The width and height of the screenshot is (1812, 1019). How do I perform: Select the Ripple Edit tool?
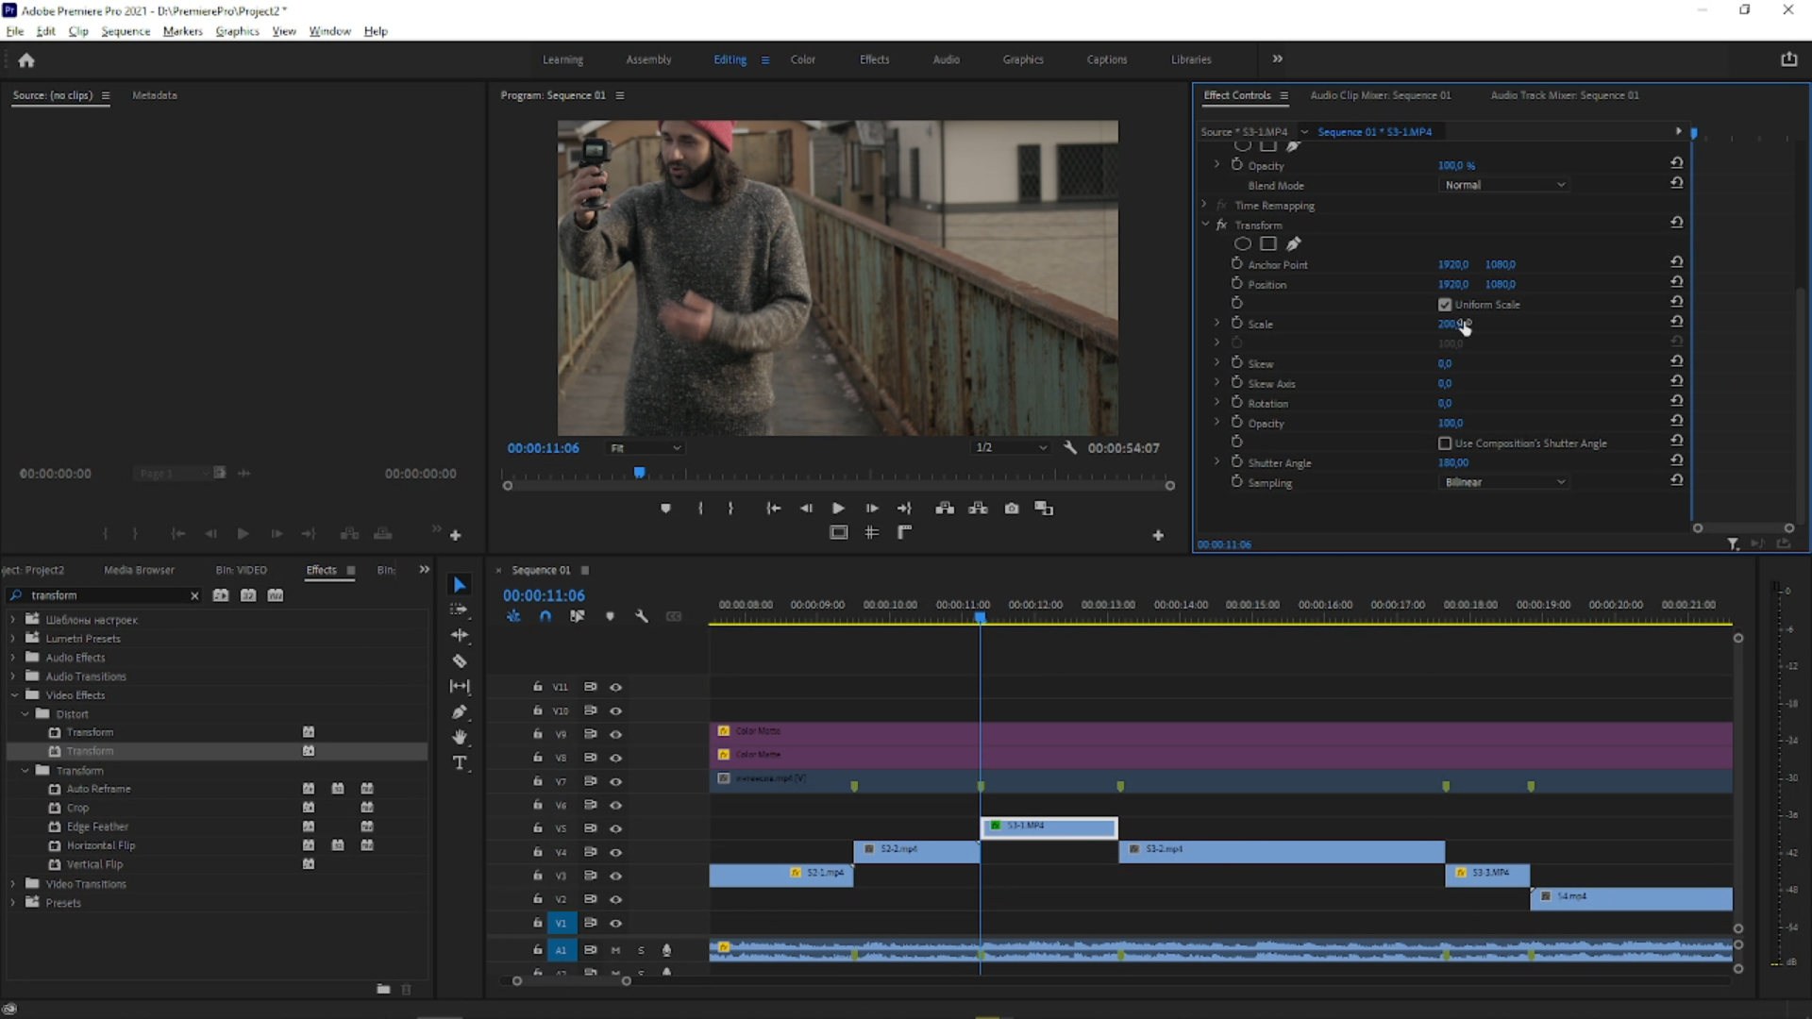460,635
